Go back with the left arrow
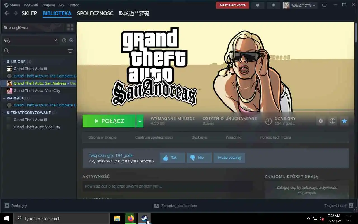Image resolution: width=358 pixels, height=224 pixels. tap(7, 13)
